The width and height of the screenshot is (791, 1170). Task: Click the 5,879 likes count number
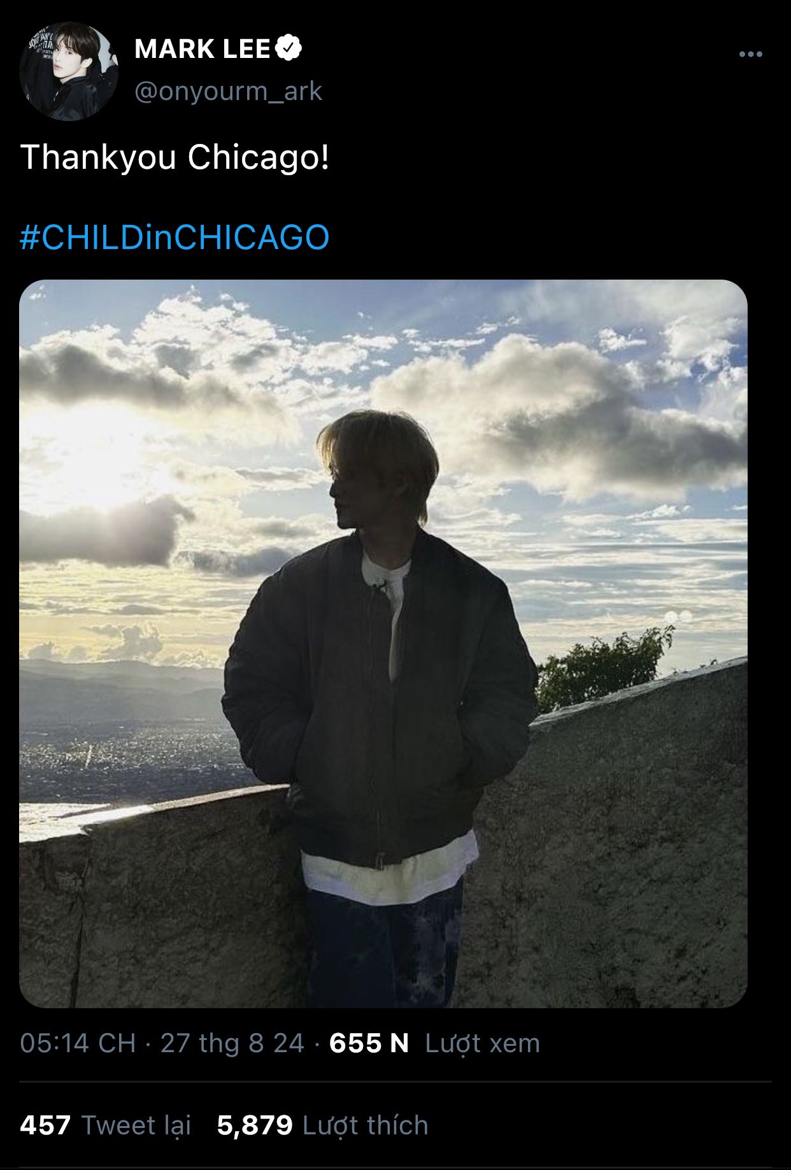(x=255, y=1125)
